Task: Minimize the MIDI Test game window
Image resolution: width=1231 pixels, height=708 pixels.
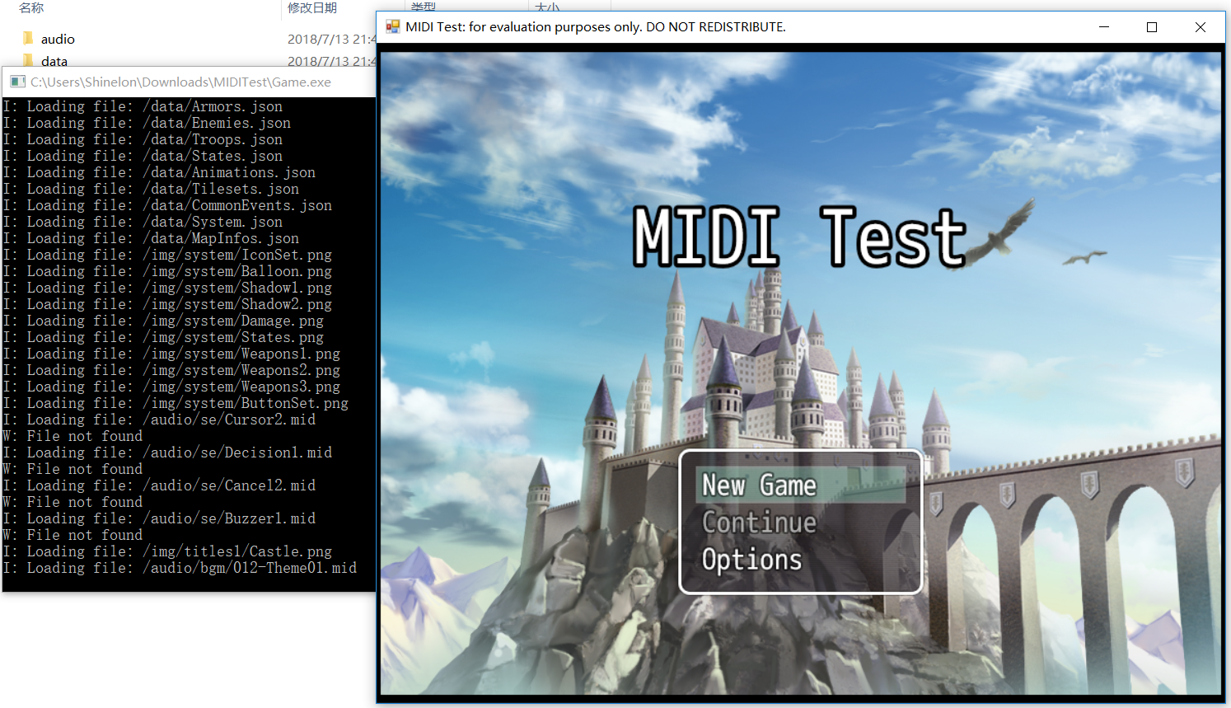Action: 1104,27
